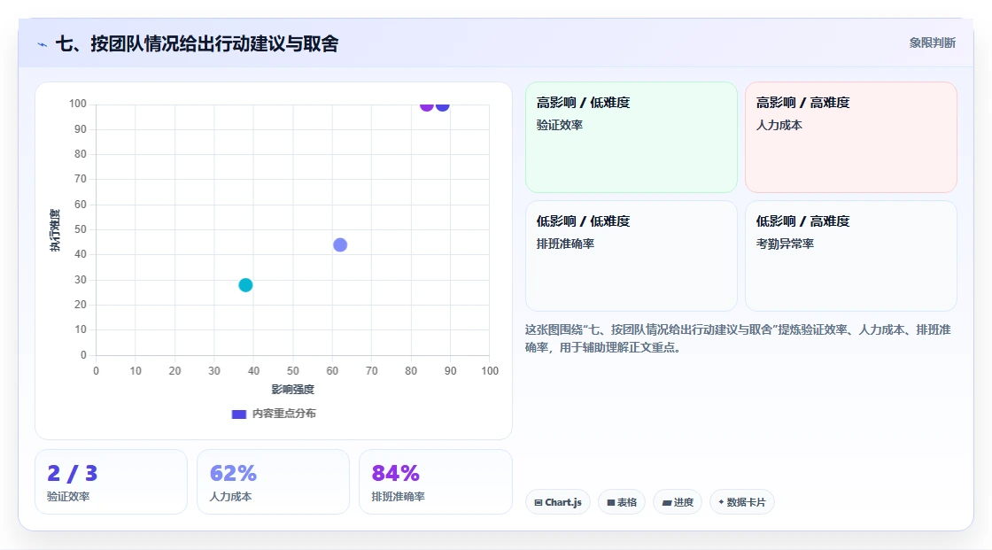The image size is (992, 550).
Task: Click the y-axis tick label 100
Action: pos(78,104)
